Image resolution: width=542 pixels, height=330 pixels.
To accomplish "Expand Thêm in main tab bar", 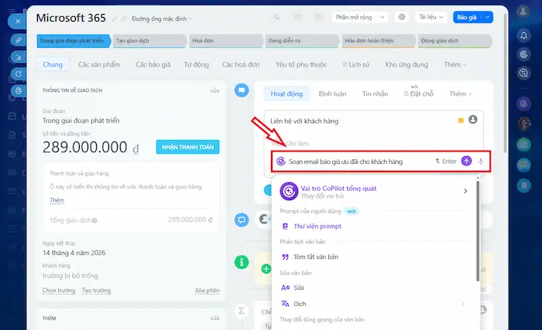I will tap(455, 65).
